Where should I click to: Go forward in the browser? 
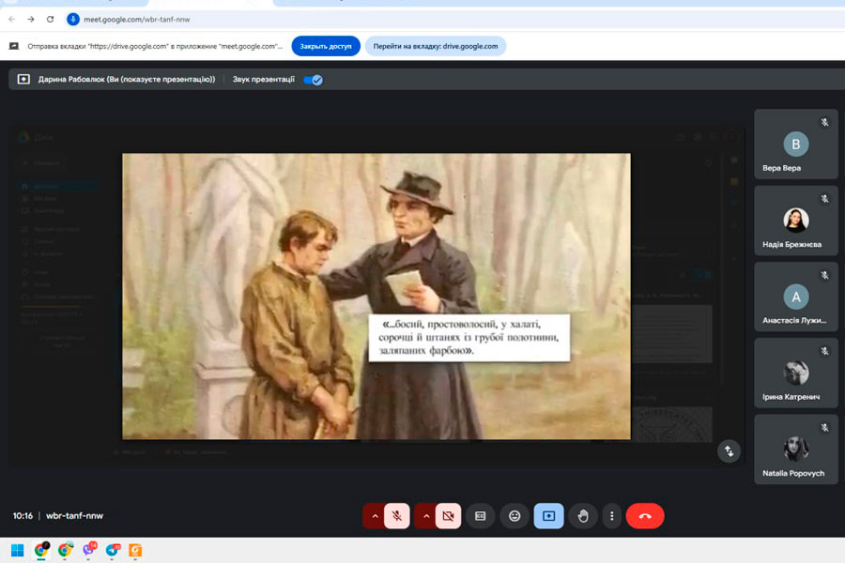pos(31,20)
